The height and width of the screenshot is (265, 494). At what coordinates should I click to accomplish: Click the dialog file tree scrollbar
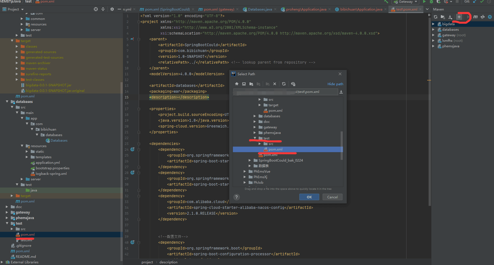[x=342, y=145]
